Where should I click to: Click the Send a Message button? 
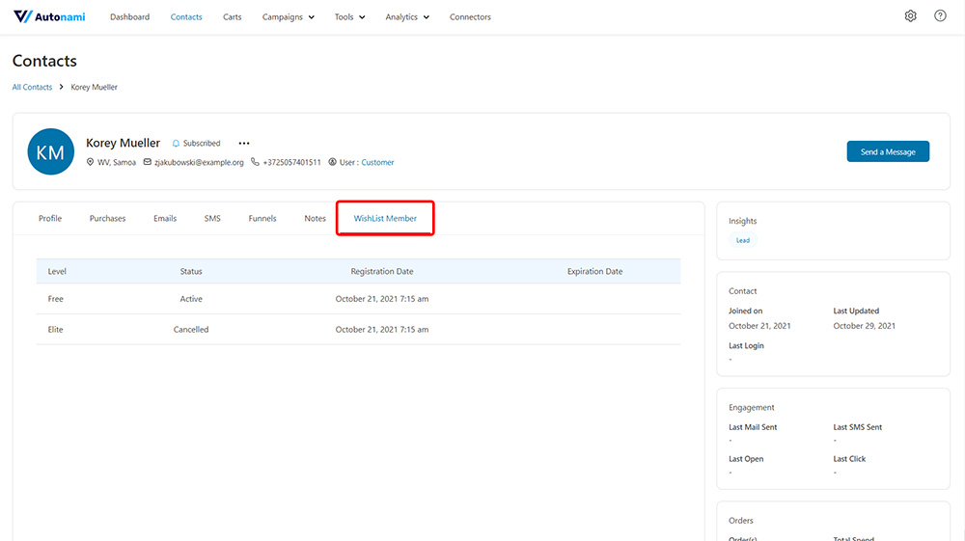(888, 151)
